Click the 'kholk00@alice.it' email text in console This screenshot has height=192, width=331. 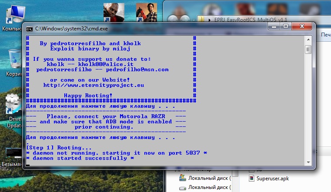point(106,64)
